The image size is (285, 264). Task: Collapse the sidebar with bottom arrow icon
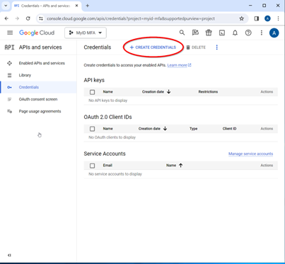pyautogui.click(x=9, y=255)
